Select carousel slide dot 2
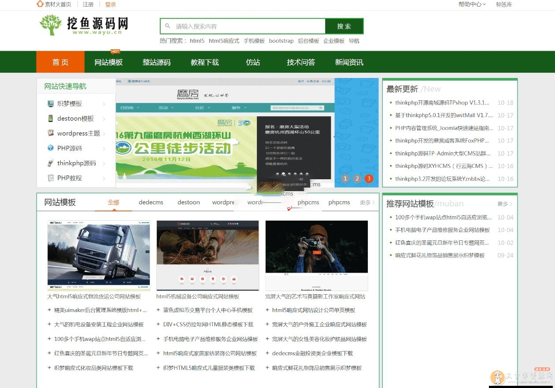 click(357, 179)
